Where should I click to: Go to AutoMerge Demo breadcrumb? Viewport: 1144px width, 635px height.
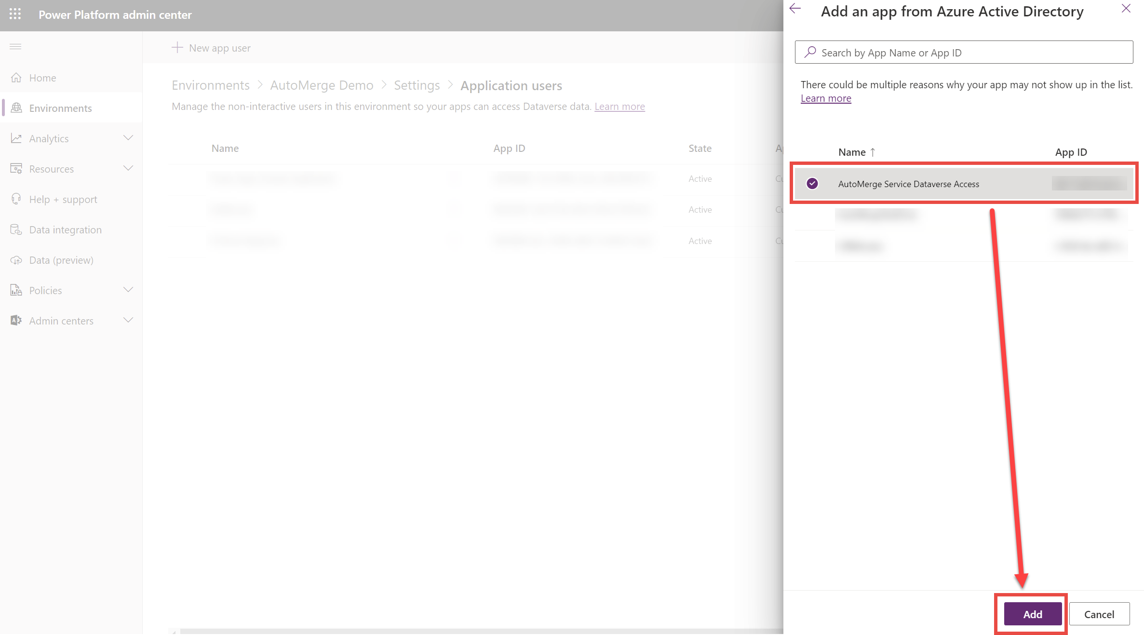(322, 85)
